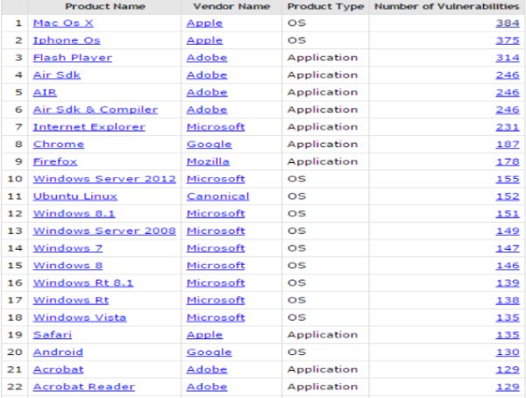Open the 231 vulnerabilities link
Screen dimensions: 526x398
pyautogui.click(x=508, y=127)
